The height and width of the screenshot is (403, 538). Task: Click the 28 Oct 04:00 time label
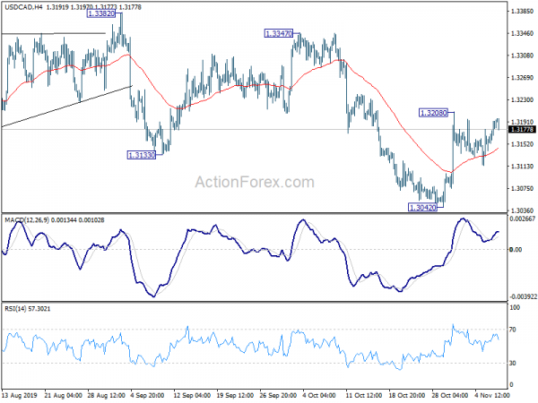click(x=450, y=396)
